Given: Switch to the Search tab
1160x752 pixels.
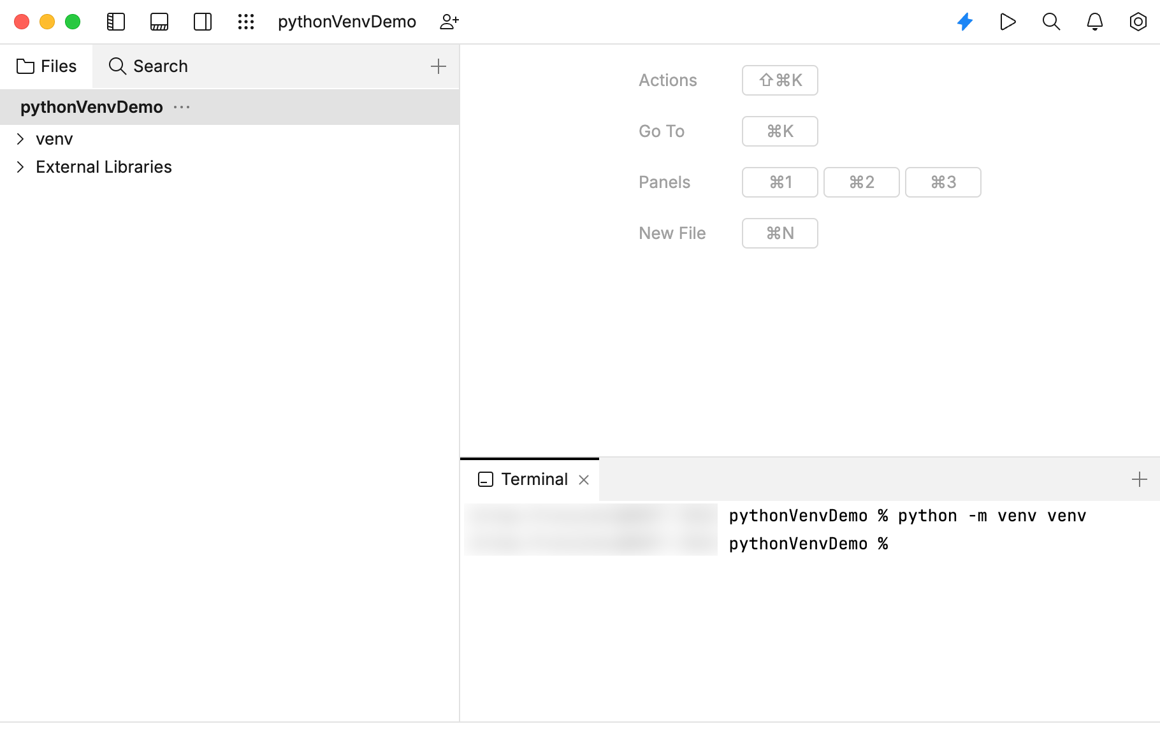Looking at the screenshot, I should 149,66.
